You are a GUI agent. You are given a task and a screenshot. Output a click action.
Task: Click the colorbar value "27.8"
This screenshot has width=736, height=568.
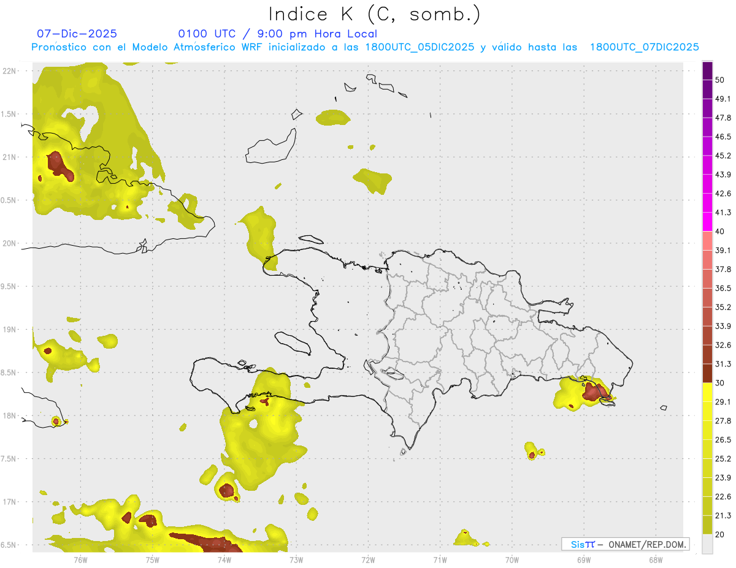[723, 421]
